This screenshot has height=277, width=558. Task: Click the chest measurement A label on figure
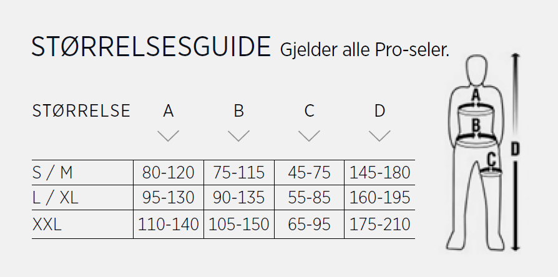[476, 95]
